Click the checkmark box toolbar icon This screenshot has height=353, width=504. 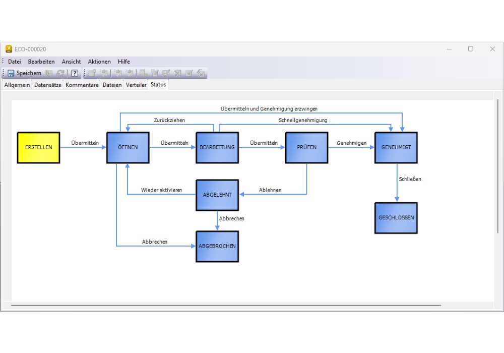(x=189, y=73)
